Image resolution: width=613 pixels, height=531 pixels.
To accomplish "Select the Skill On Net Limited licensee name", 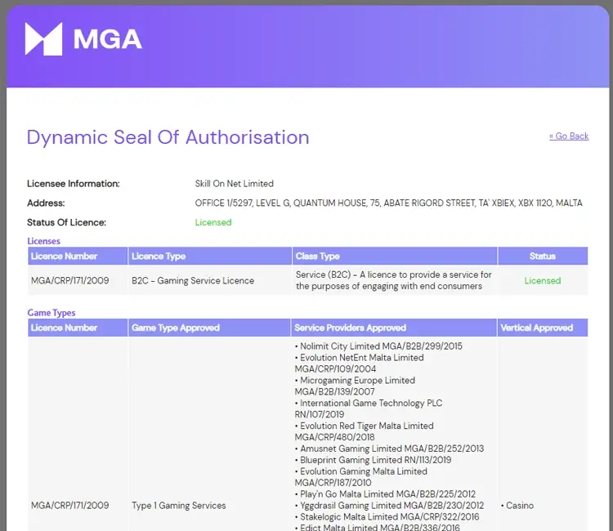I will (x=235, y=184).
